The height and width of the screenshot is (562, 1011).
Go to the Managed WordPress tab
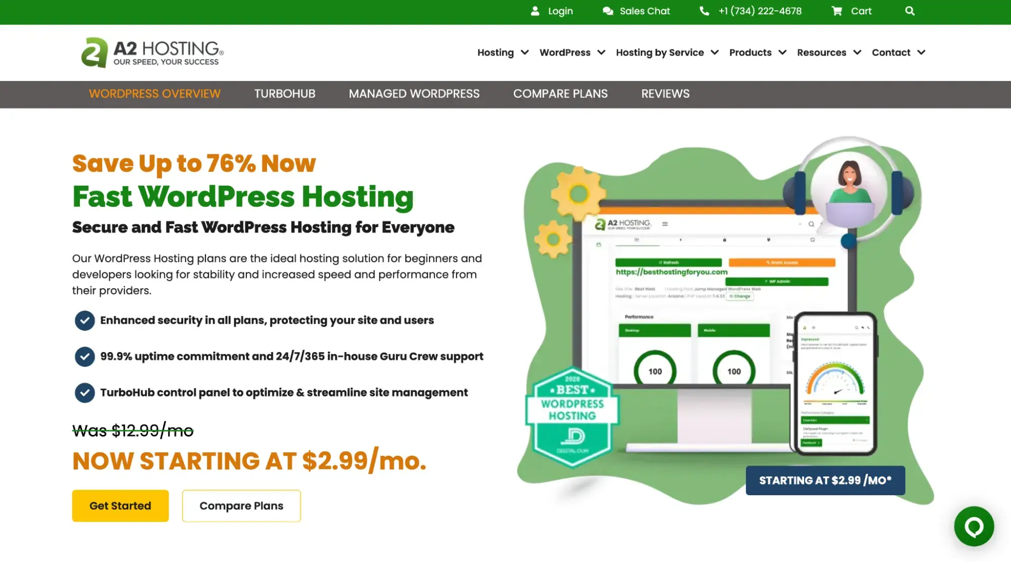click(414, 94)
